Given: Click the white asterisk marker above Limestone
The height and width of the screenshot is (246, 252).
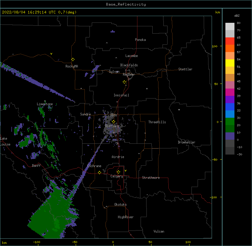Looking at the screenshot, I should click(45, 101).
